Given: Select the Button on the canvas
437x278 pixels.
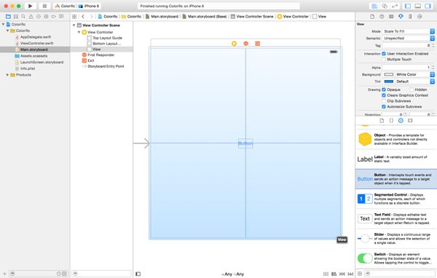Looking at the screenshot, I should (x=245, y=143).
